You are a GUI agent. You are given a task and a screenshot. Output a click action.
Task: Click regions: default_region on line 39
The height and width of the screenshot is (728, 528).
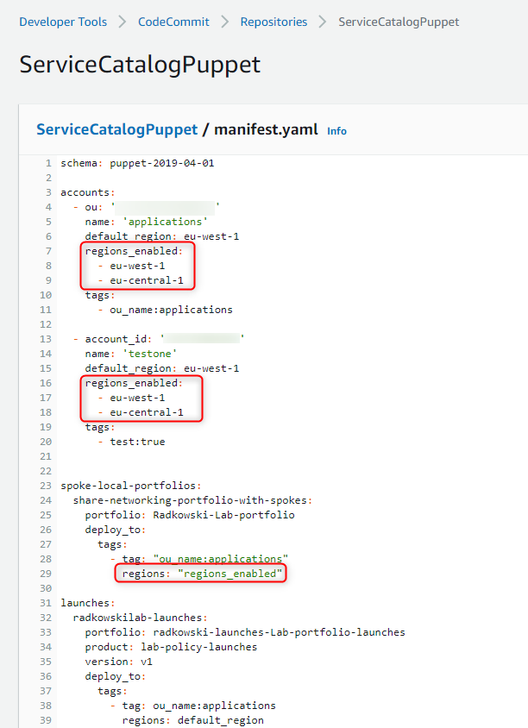click(192, 720)
